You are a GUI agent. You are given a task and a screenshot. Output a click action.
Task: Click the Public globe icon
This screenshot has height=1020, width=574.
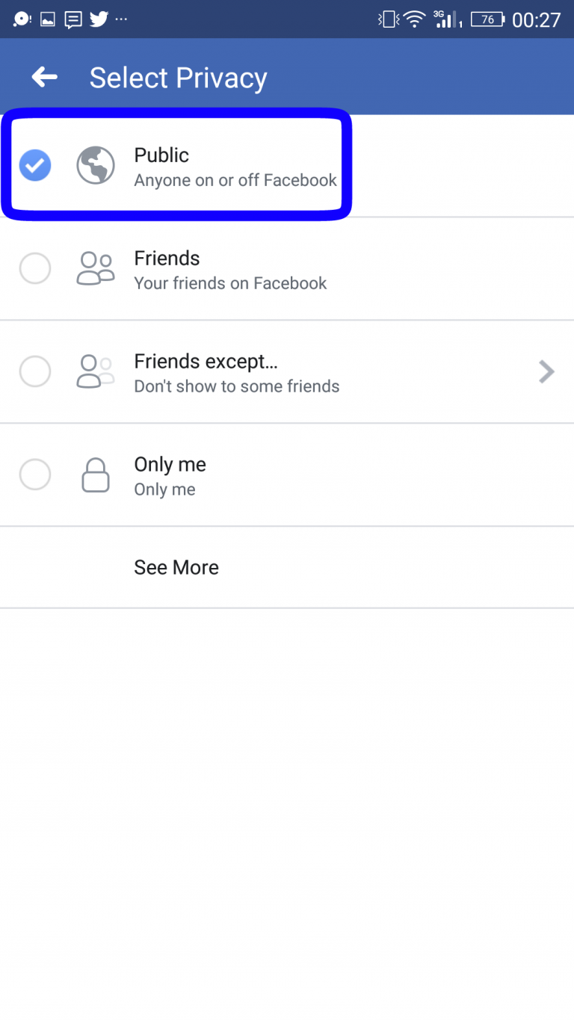96,165
